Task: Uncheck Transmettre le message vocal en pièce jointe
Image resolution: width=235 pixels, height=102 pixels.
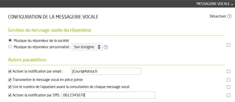Action: [x=10, y=80]
